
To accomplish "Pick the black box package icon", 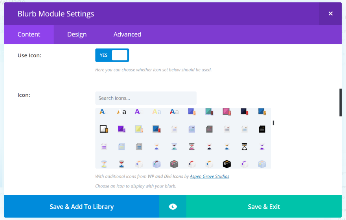I will 227,164.
